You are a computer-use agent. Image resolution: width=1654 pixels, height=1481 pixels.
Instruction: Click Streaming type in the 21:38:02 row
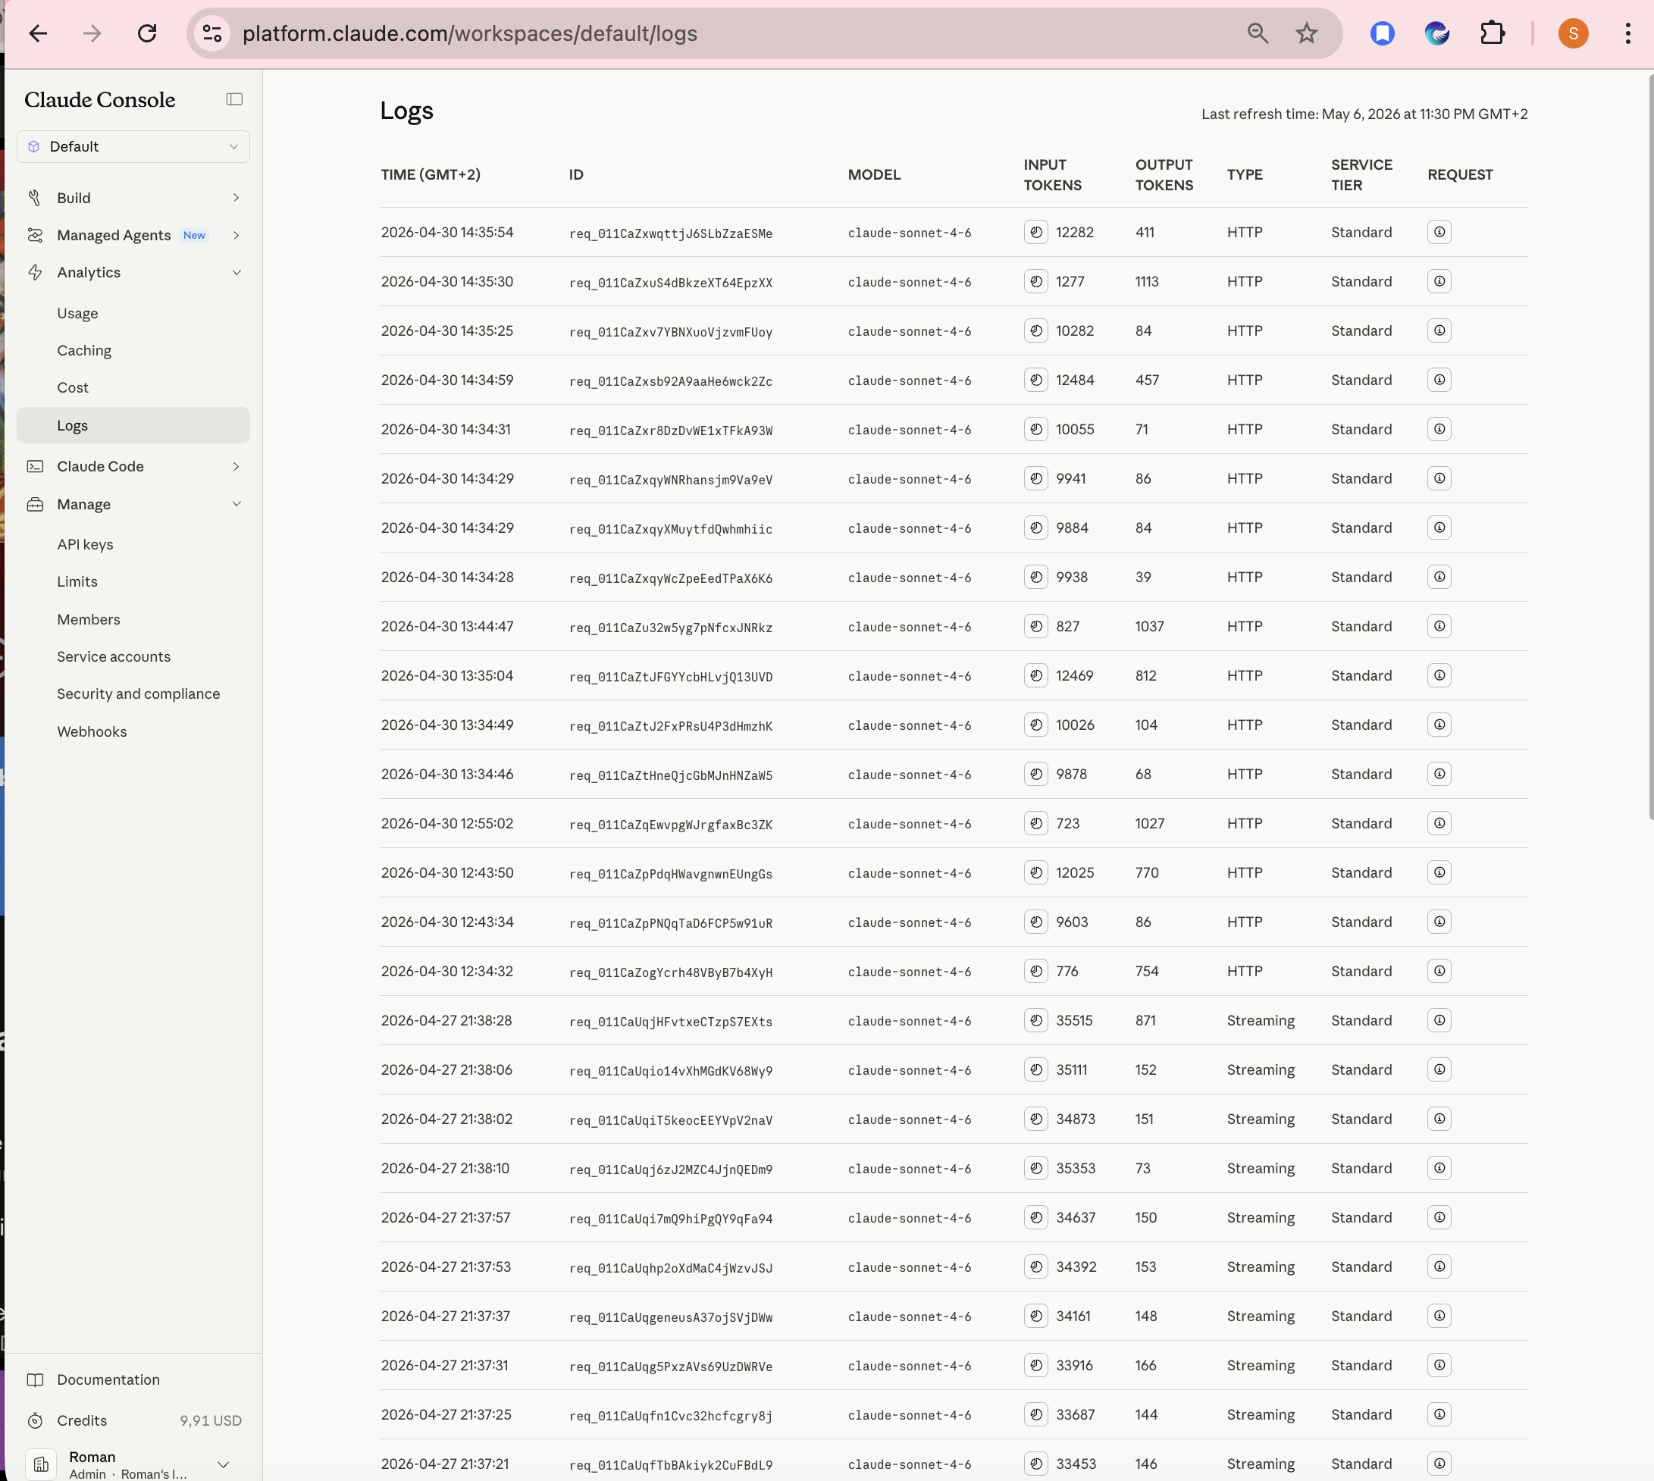click(1261, 1119)
